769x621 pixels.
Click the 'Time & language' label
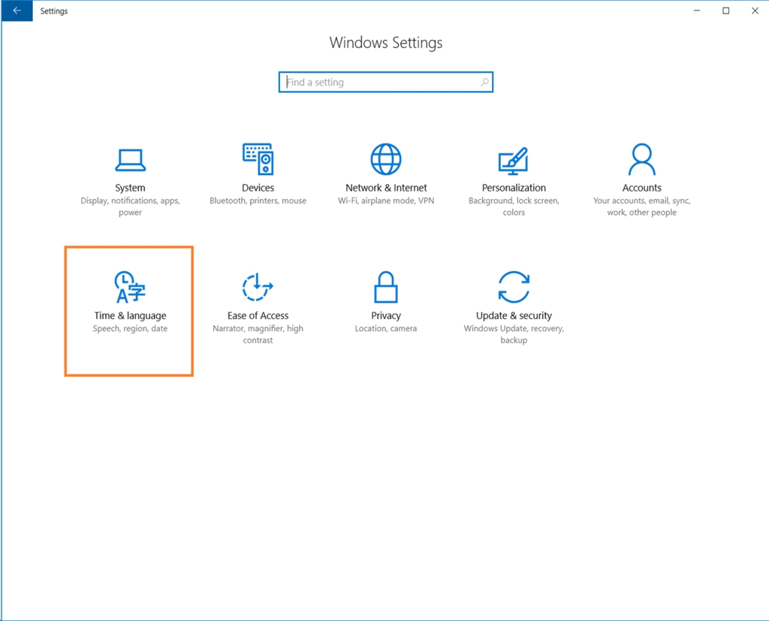tap(130, 315)
